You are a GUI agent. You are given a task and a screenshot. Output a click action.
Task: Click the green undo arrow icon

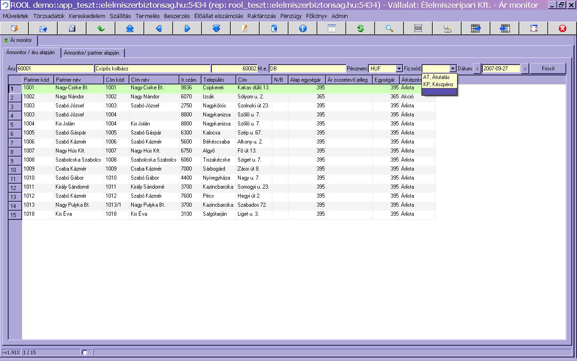[101, 28]
